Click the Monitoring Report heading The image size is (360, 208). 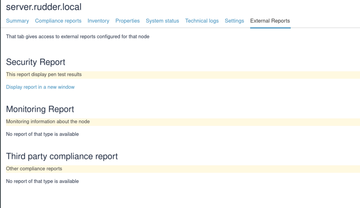pos(40,109)
